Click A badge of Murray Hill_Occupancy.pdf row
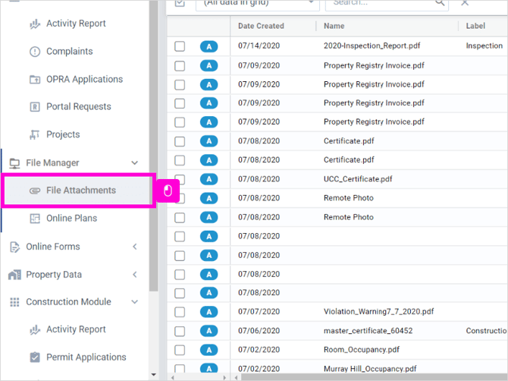508x381 pixels. [209, 368]
